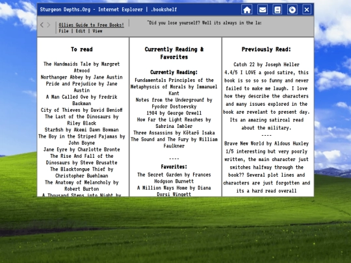The image size is (351, 263).
Task: Select 'Three Assassins by Kōtarō Isaka'
Action: pyautogui.click(x=174, y=132)
